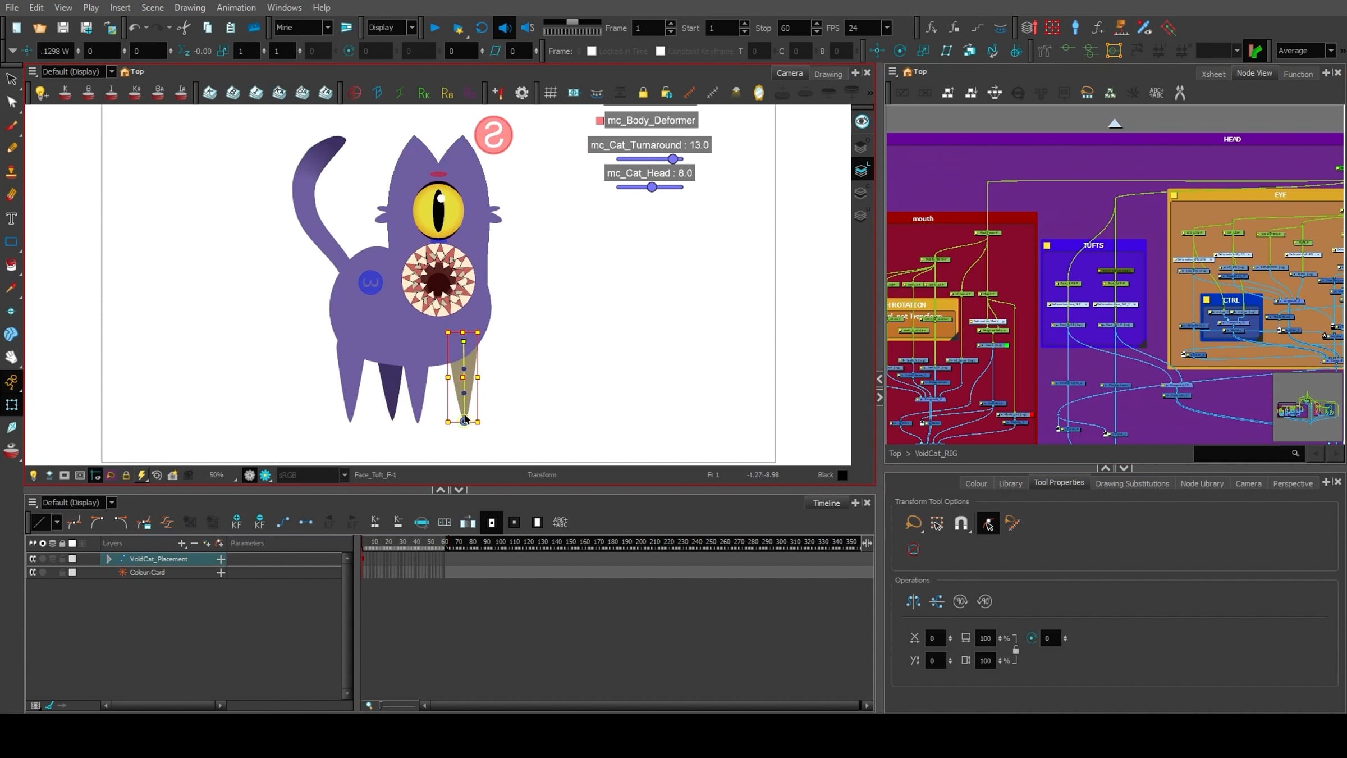Click the Play button in playback toolbar
The height and width of the screenshot is (758, 1347).
pyautogui.click(x=434, y=28)
